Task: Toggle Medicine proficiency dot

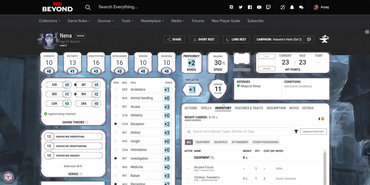Action: click(116, 167)
